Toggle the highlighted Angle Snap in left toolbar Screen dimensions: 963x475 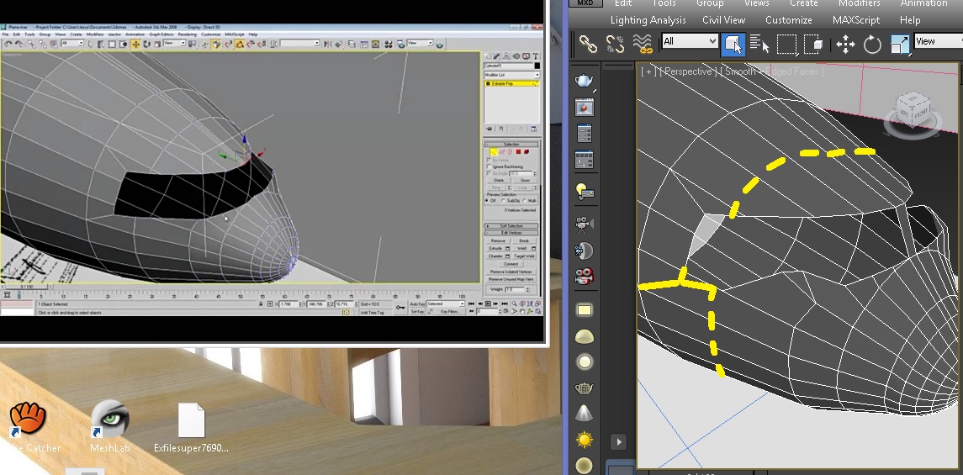[x=240, y=45]
